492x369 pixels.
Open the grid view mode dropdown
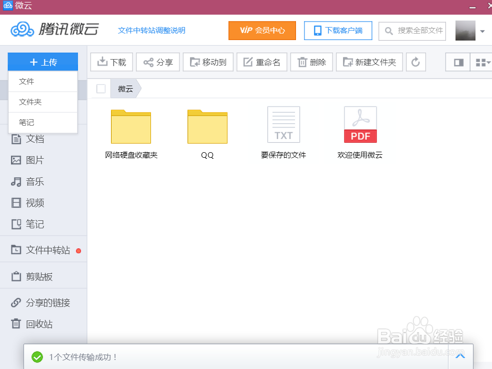[x=482, y=62]
